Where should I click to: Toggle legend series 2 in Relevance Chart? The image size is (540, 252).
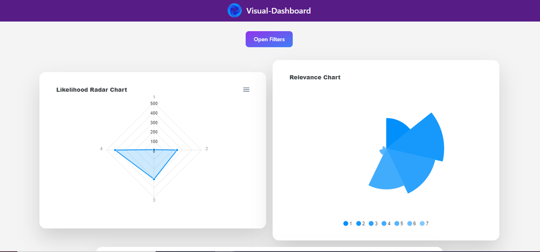[360, 223]
